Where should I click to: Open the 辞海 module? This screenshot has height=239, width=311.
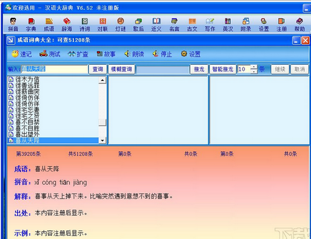click(x=67, y=25)
